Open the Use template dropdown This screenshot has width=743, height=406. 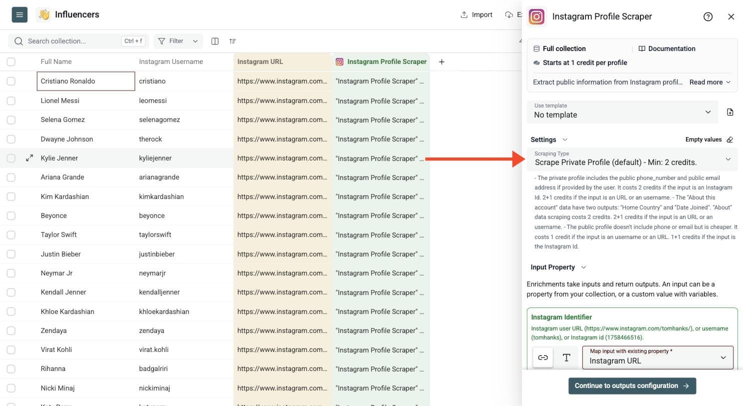click(622, 111)
